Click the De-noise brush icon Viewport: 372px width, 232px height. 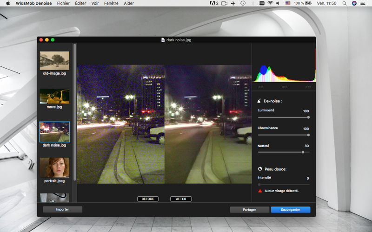click(x=259, y=101)
